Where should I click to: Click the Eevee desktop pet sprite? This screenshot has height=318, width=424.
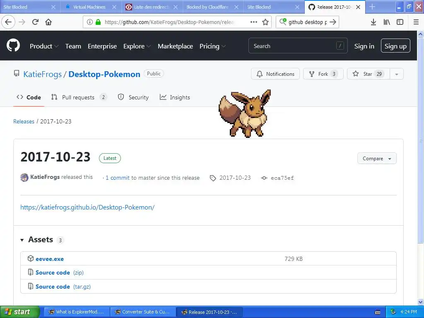245,113
